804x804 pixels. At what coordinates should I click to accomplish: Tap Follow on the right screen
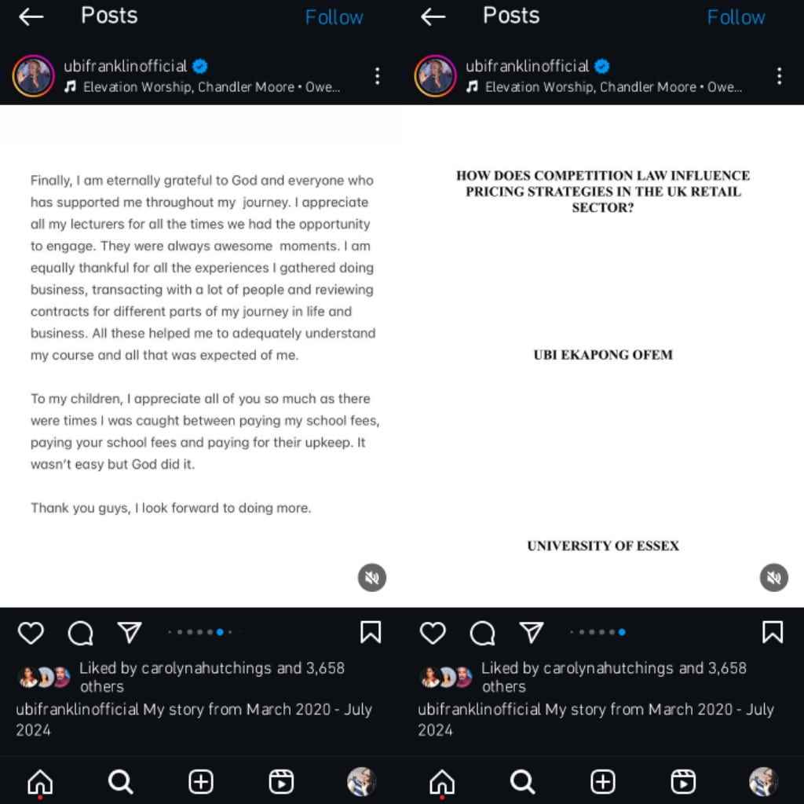pyautogui.click(x=736, y=17)
